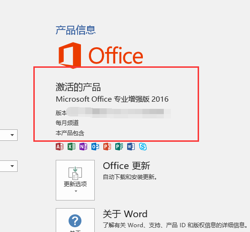The image size is (250, 232).
Task: Click the 本产品包含 text
Action: (x=70, y=133)
